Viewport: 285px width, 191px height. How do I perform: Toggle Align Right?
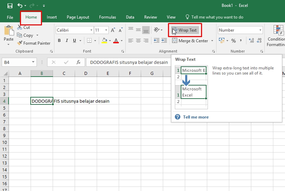pyautogui.click(x=146, y=41)
